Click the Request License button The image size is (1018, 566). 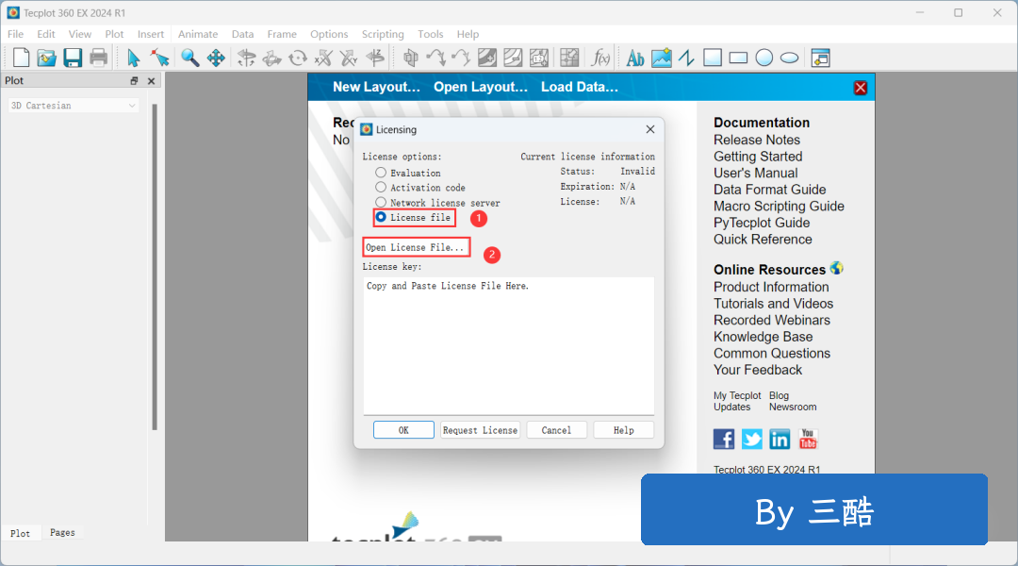pos(481,430)
